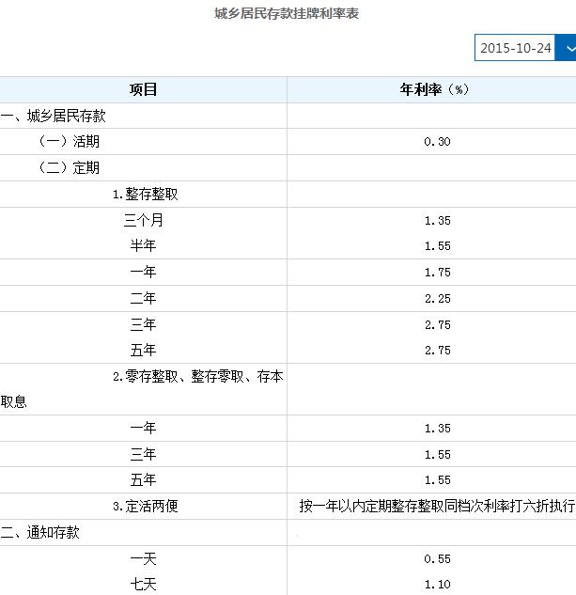Select the 2.零存整取、整存零取、存本 label
576x595 pixels.
pos(198,377)
